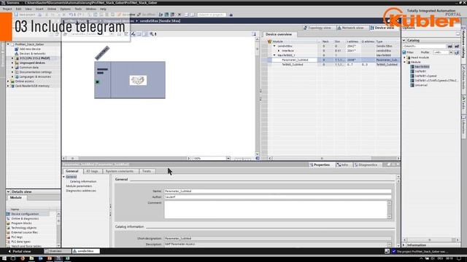Viewport: 467px width, 262px height.
Task: Open the Project menu
Action: (x=7, y=9)
